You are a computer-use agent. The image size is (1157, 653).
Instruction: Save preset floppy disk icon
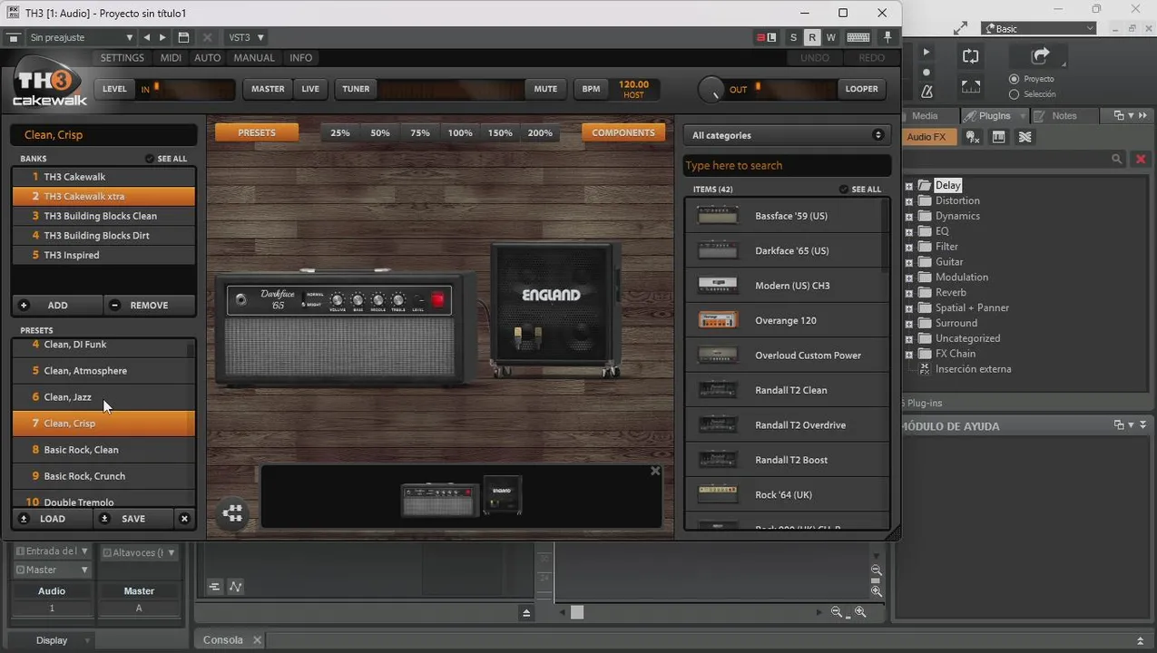coord(183,37)
